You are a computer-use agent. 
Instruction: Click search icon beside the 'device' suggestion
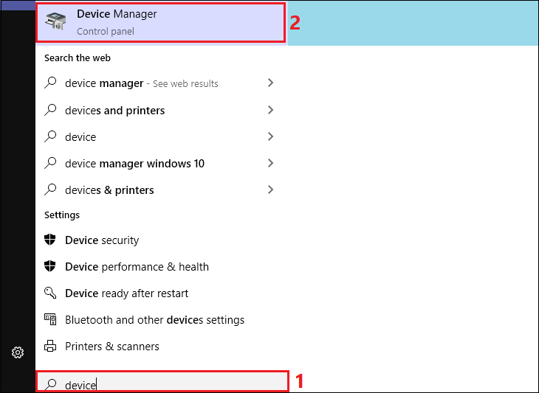50,136
